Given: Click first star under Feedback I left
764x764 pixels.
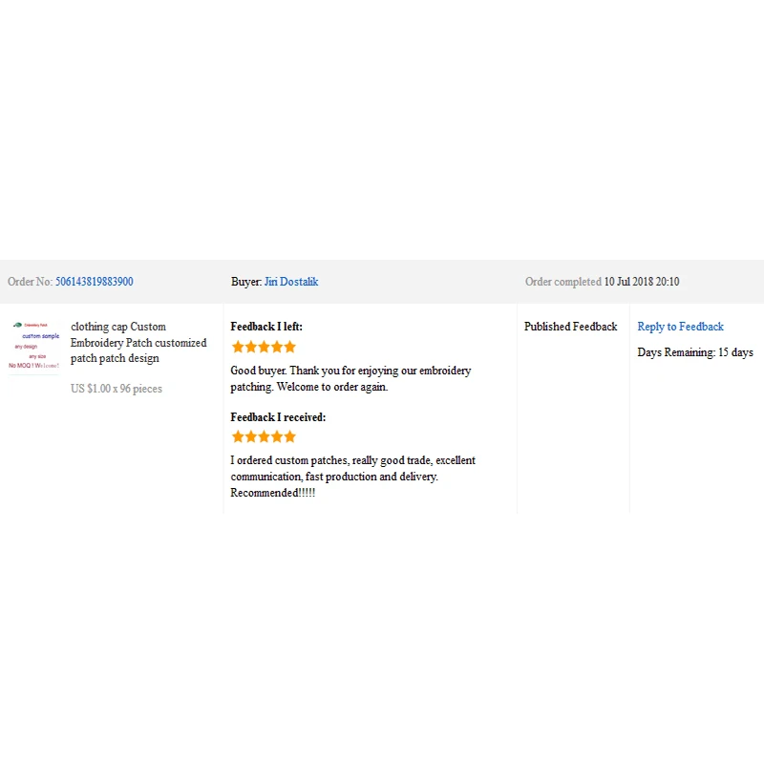Looking at the screenshot, I should [238, 347].
